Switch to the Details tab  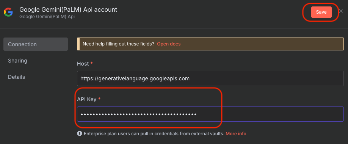16,77
